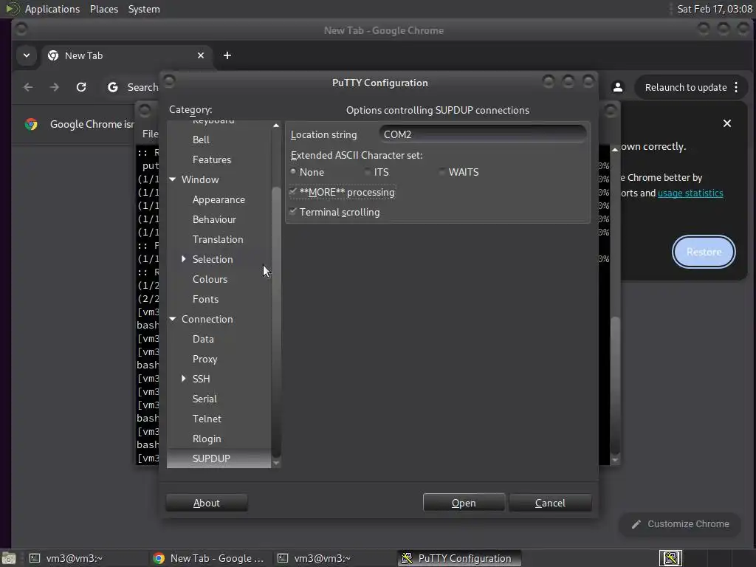Viewport: 756px width, 567px height.
Task: Open the Features settings category
Action: click(x=212, y=159)
